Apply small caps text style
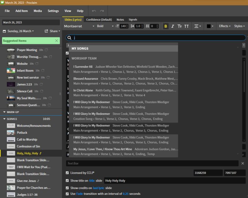 click(x=180, y=26)
